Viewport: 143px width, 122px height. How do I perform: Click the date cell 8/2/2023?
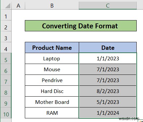click(108, 91)
